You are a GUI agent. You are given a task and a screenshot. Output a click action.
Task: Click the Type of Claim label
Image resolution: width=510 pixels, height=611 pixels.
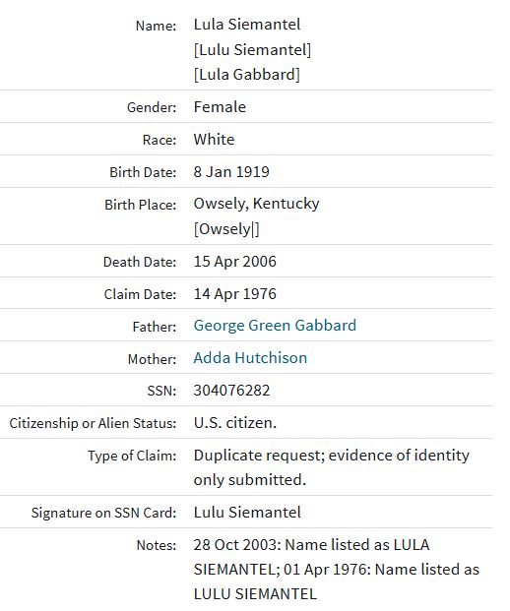click(132, 456)
